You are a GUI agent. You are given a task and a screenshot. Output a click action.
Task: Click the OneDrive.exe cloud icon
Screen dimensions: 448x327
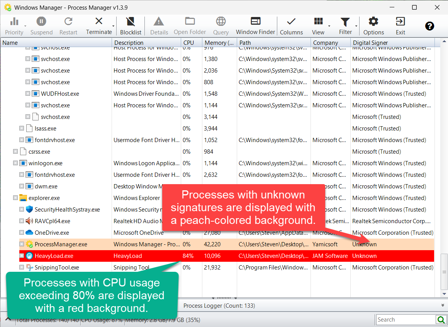pos(29,232)
